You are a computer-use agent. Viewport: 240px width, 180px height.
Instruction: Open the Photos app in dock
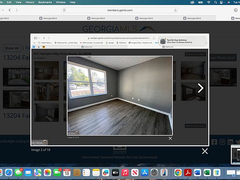pyautogui.click(x=47, y=172)
